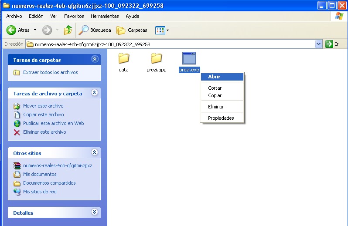This screenshot has width=348, height=226.
Task: Open the Favoritos menu
Action: coord(74,16)
